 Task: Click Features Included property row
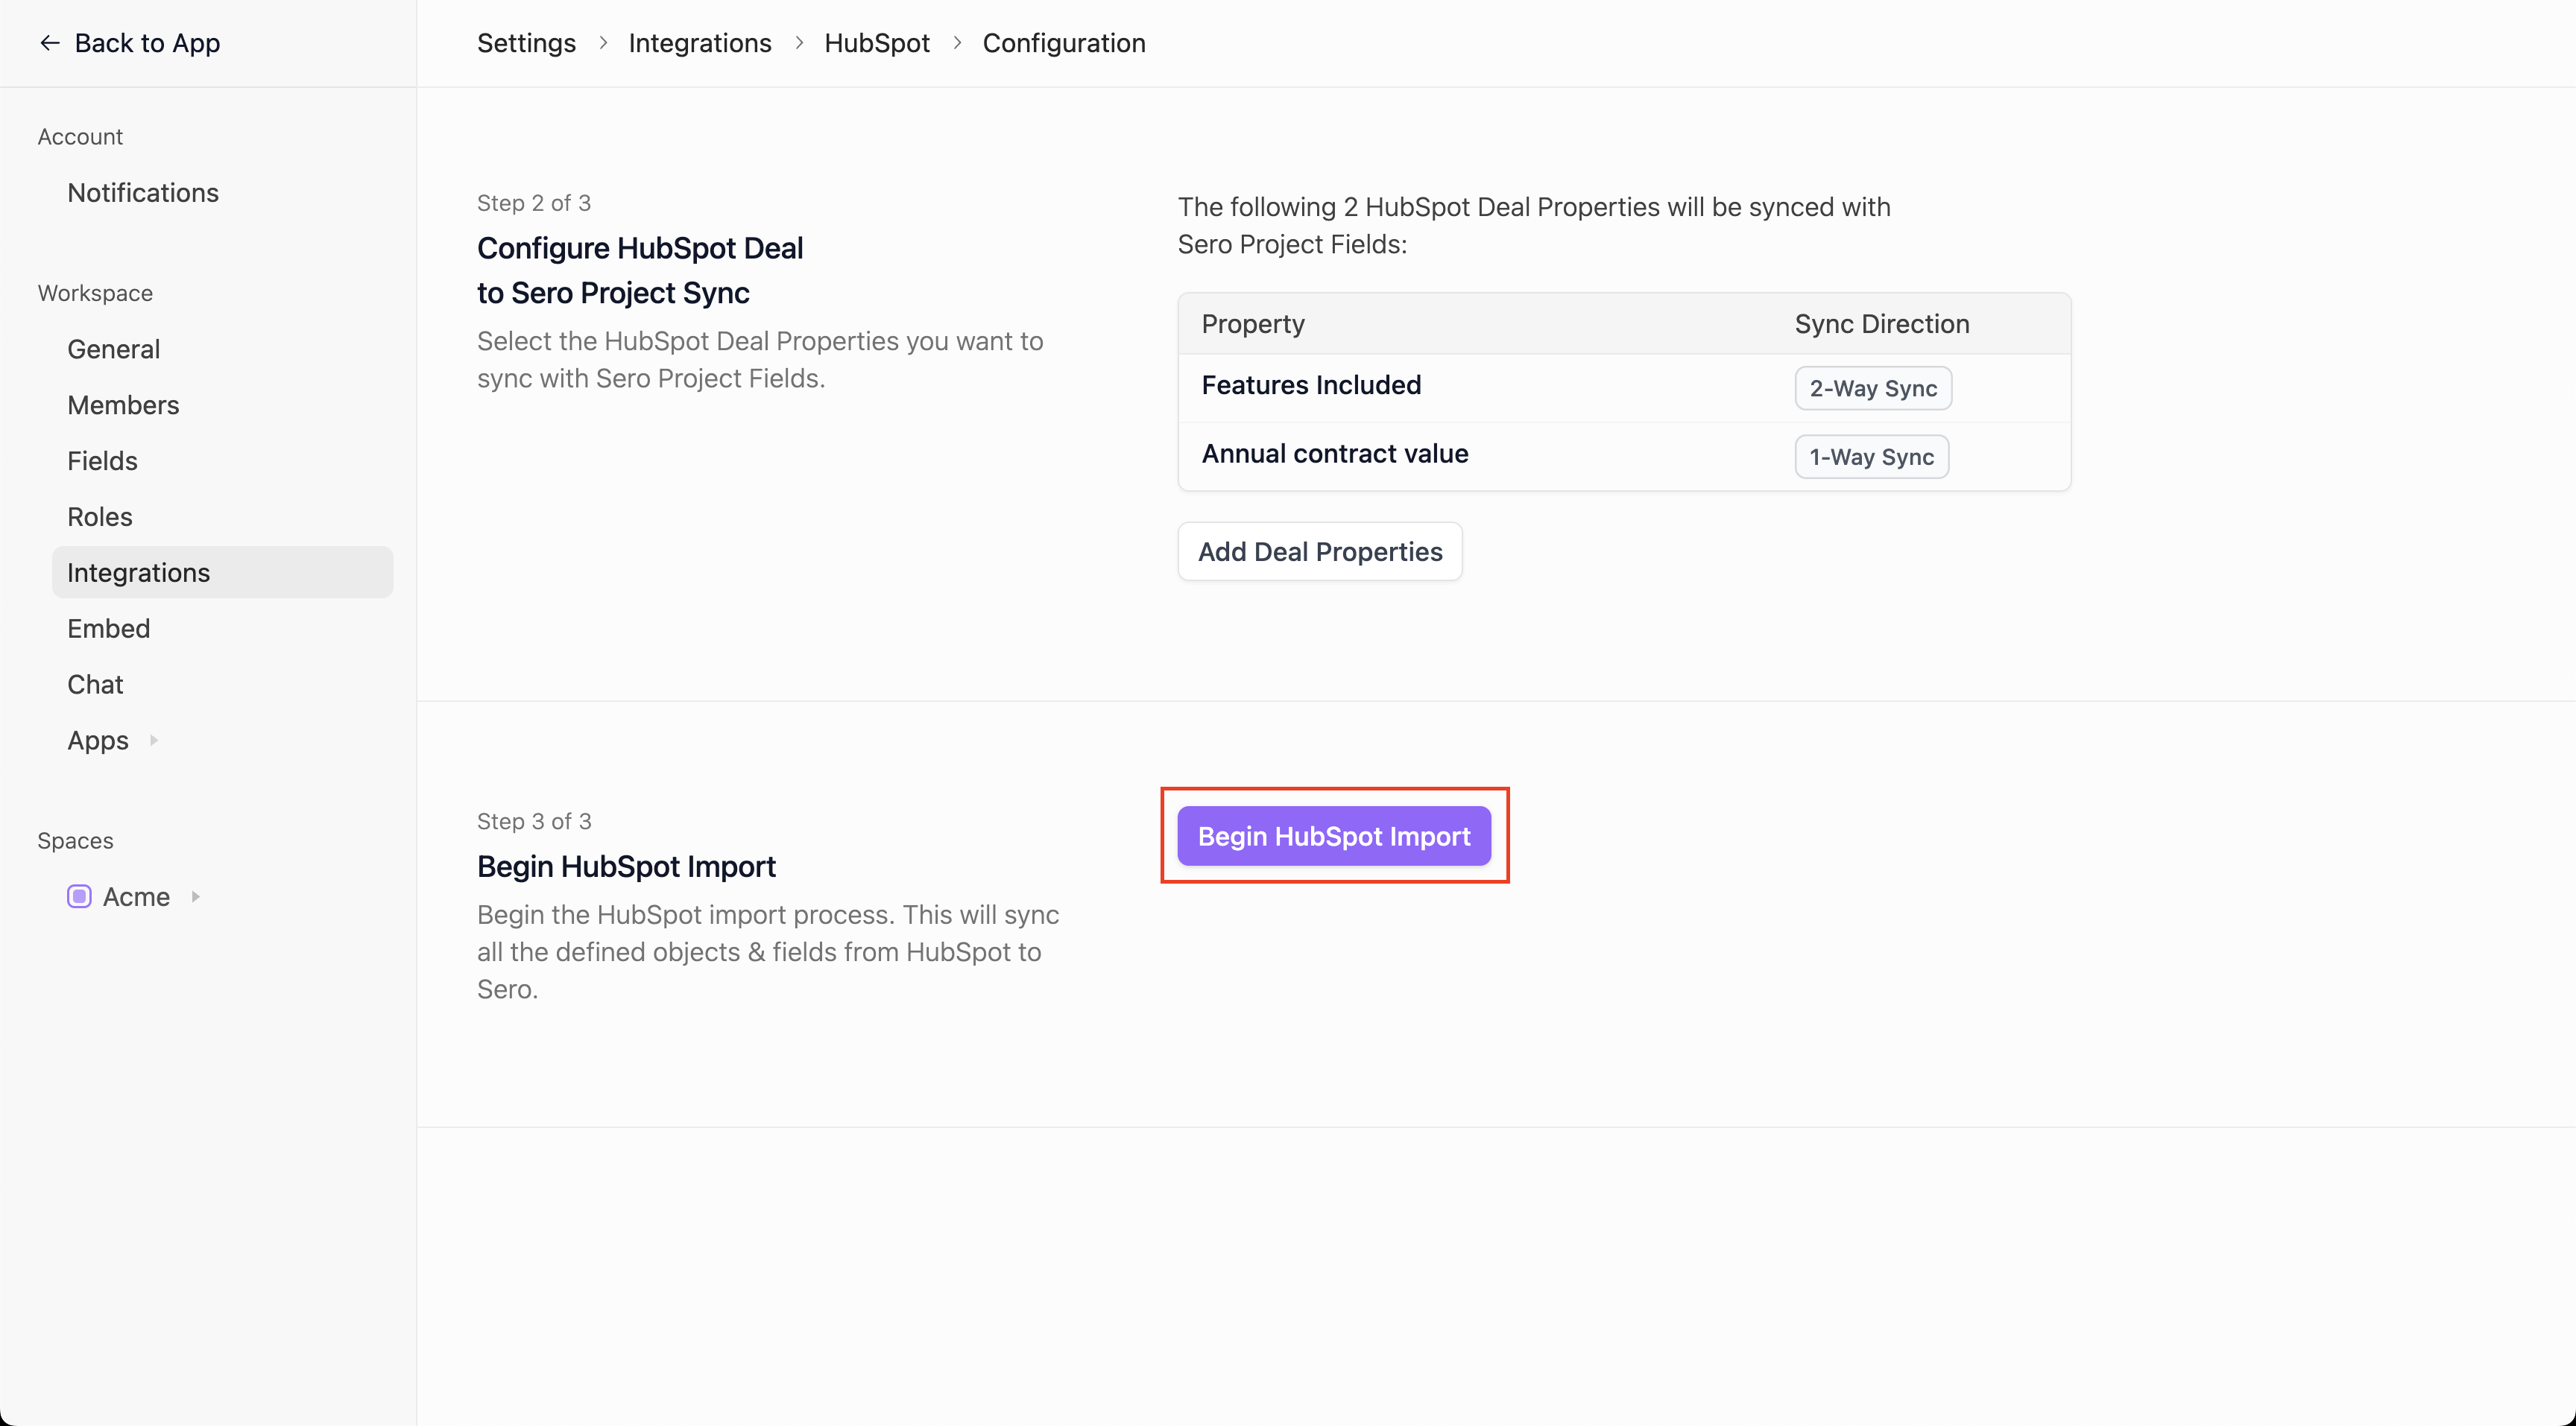[x=1310, y=386]
